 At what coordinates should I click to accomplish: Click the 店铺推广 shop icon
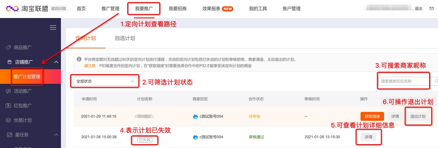pos(9,62)
